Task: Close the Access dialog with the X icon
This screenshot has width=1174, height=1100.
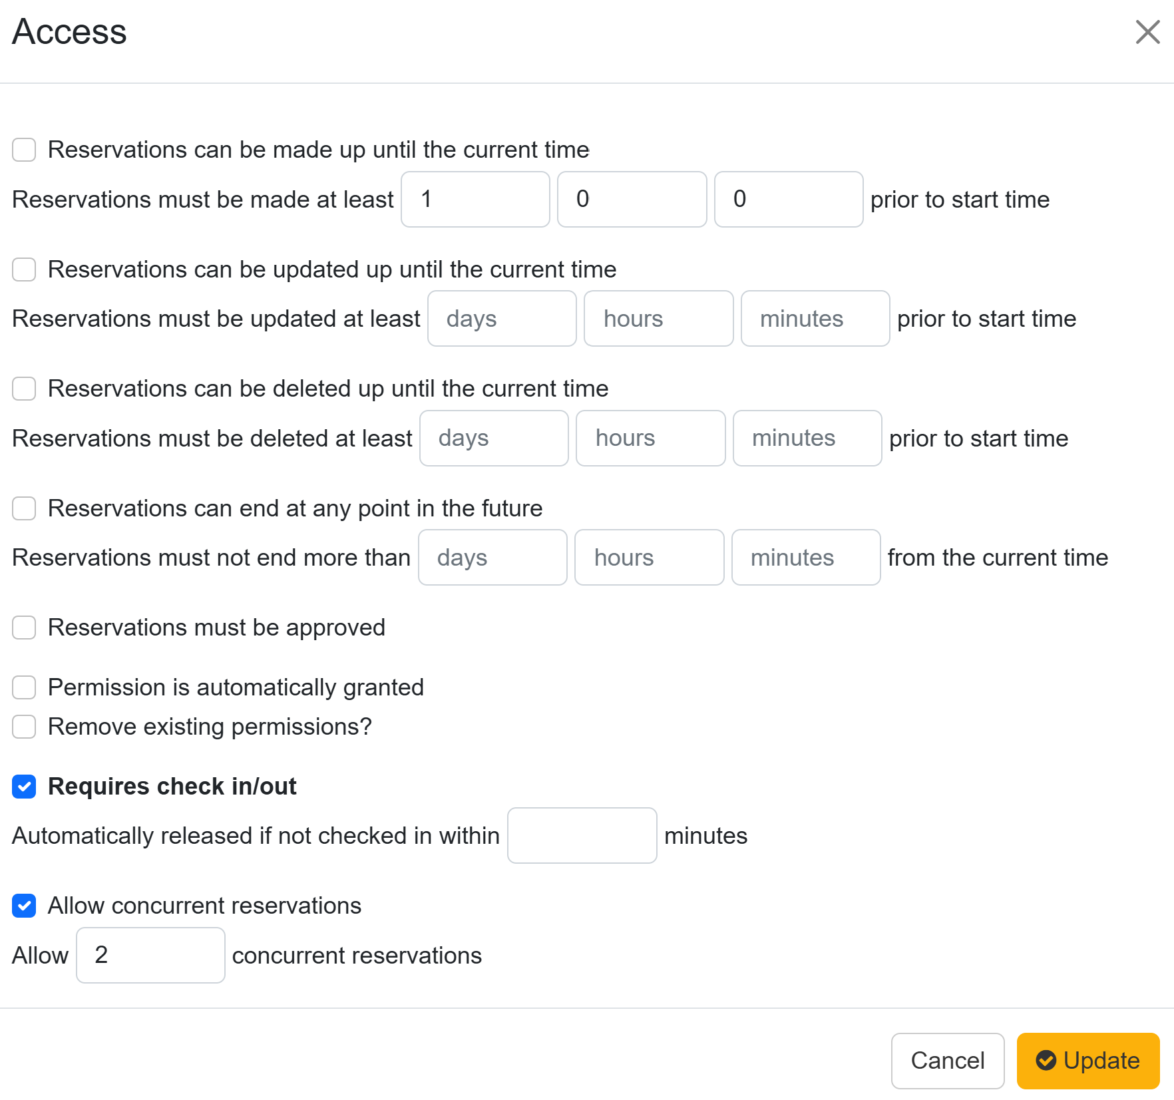Action: click(1147, 32)
